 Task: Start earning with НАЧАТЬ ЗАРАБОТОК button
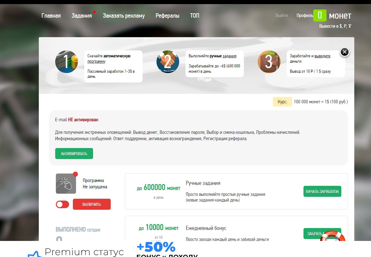click(x=322, y=191)
